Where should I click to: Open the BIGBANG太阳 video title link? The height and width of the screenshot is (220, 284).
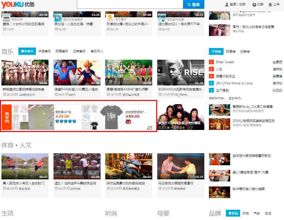pos(180,89)
